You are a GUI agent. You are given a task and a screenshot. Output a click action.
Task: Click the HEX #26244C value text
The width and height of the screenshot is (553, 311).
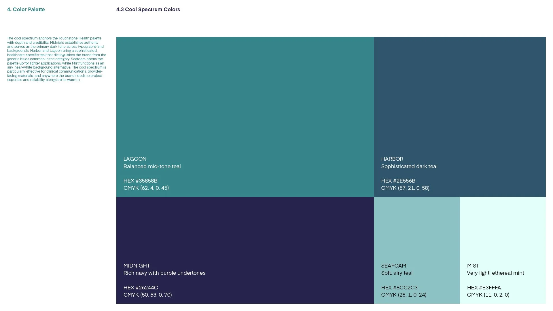141,288
